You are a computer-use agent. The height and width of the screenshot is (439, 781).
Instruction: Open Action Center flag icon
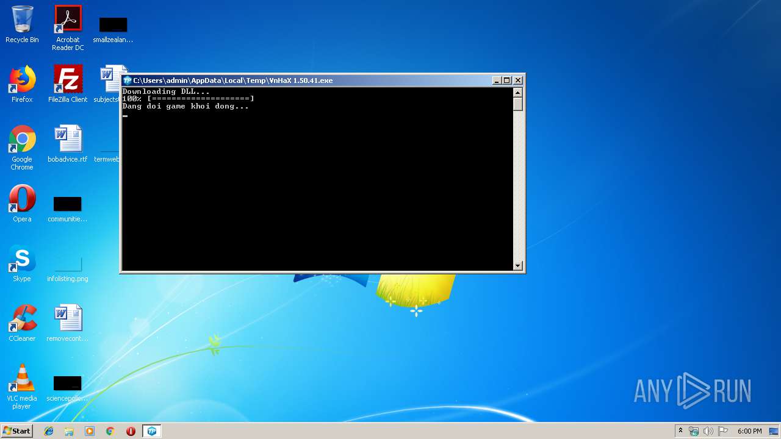pyautogui.click(x=723, y=431)
